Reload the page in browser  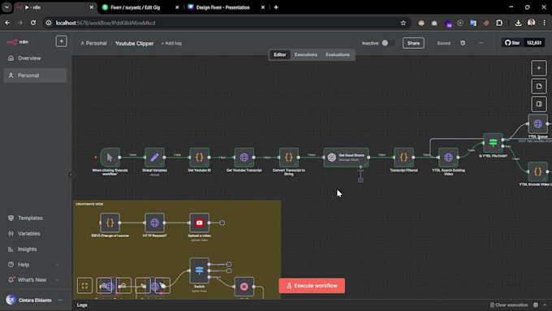tap(33, 23)
